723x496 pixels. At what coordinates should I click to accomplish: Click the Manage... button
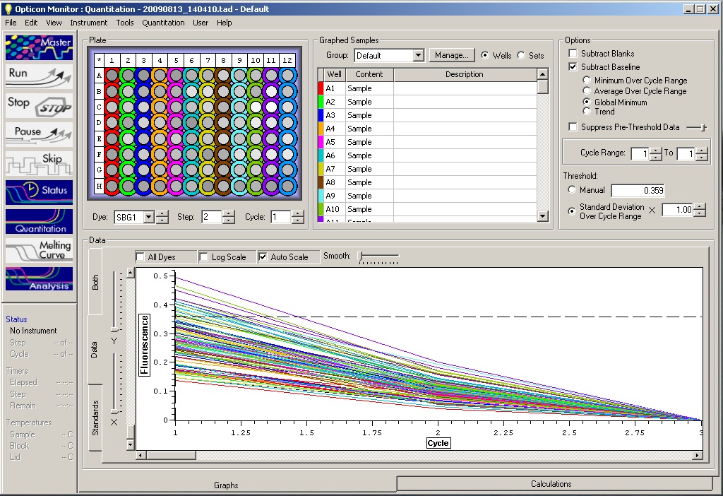pyautogui.click(x=451, y=55)
